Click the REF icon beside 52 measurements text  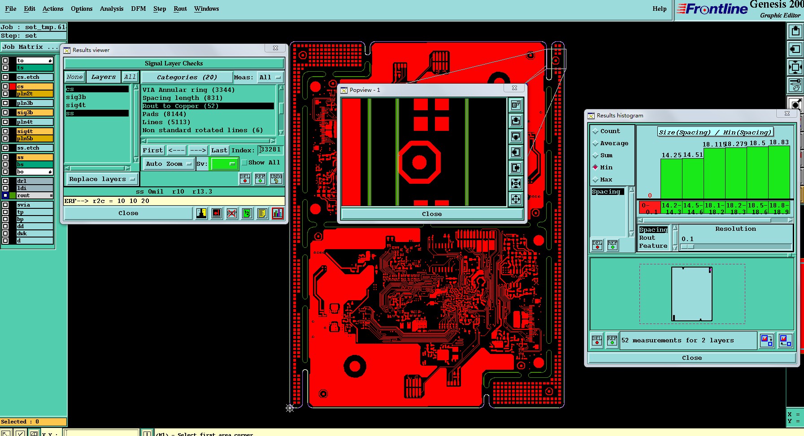pyautogui.click(x=612, y=341)
